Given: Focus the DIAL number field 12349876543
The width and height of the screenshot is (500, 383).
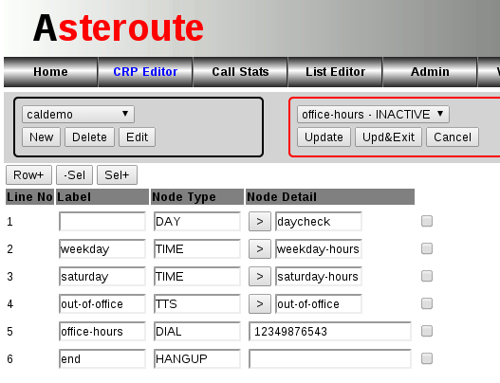Looking at the screenshot, I should click(330, 332).
